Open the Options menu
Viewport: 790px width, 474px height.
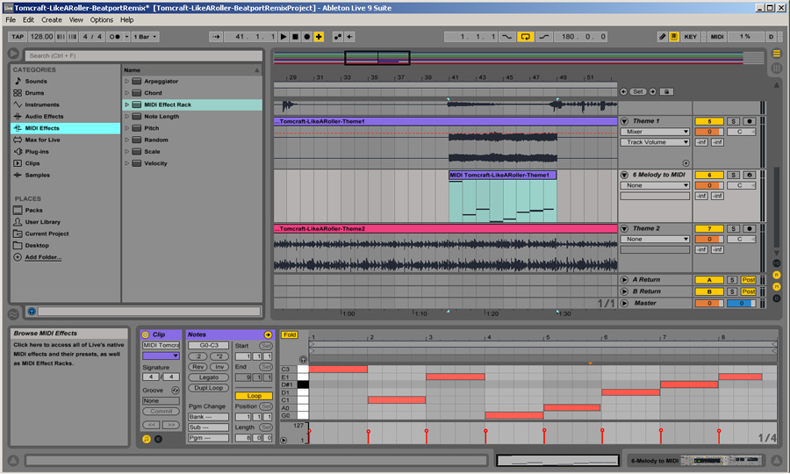[x=102, y=19]
